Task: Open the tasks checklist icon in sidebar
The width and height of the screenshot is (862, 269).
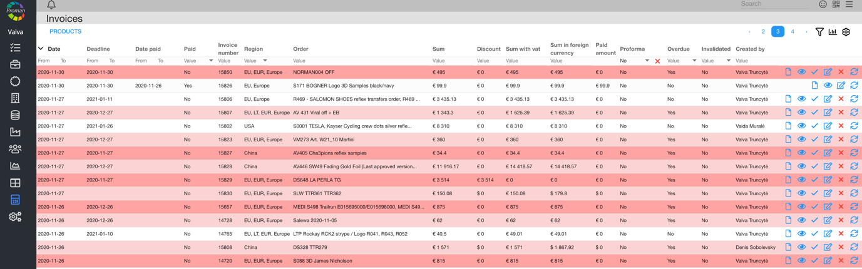Action: click(15, 48)
